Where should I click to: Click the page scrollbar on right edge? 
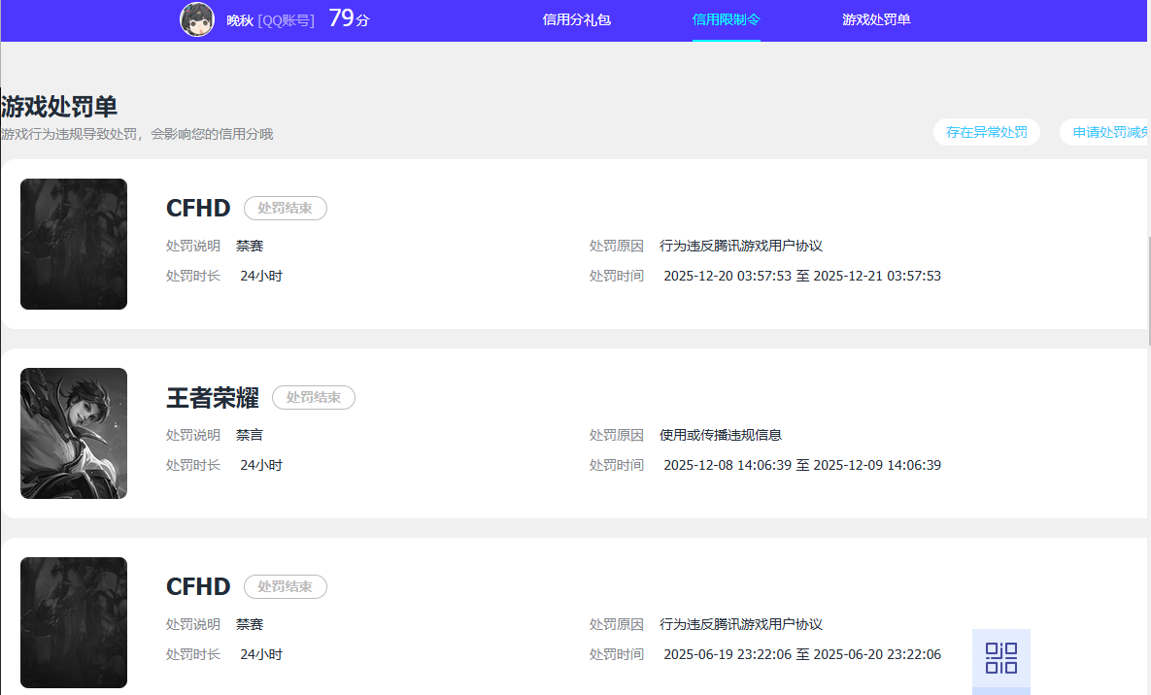pyautogui.click(x=1148, y=291)
